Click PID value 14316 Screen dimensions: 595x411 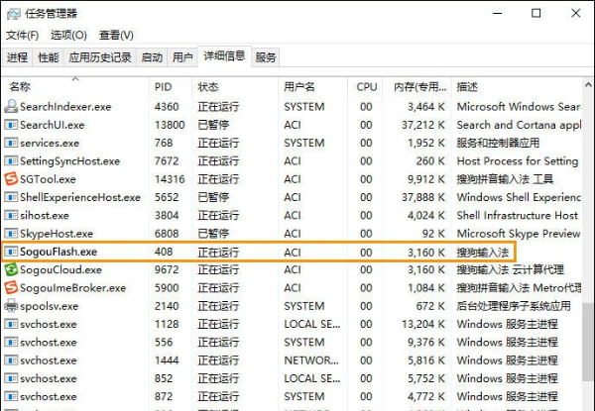pos(170,179)
